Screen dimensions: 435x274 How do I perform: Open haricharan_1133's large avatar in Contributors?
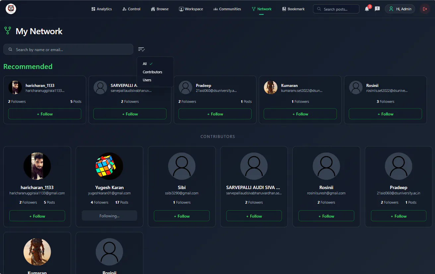point(37,166)
